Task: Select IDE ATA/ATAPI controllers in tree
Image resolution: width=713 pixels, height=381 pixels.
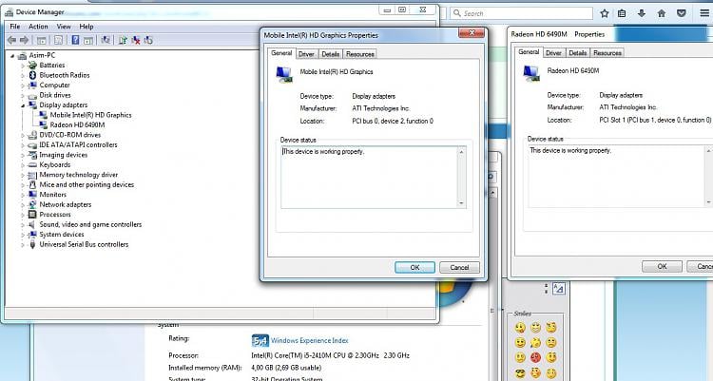Action: (x=78, y=144)
